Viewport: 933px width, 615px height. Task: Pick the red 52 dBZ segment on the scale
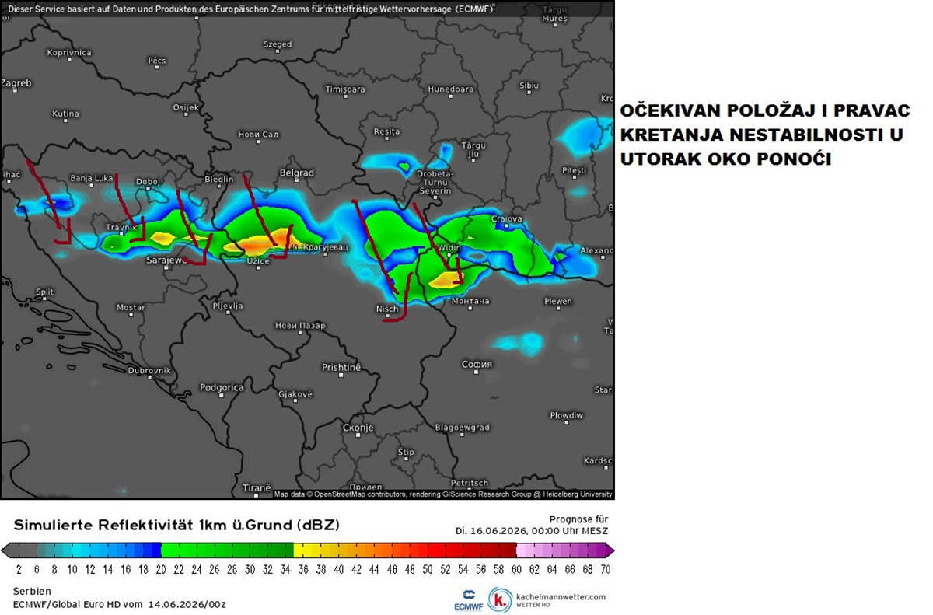click(445, 550)
